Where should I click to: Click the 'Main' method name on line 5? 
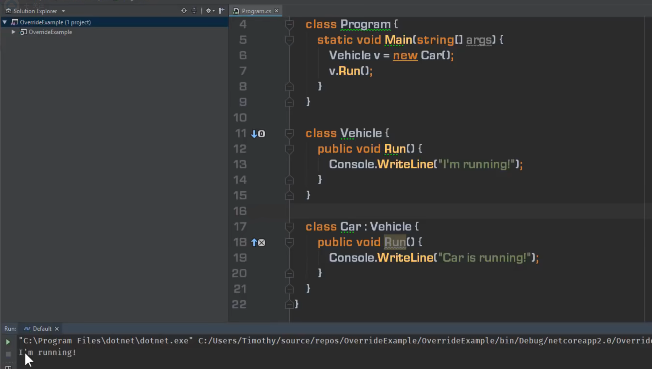[x=398, y=40]
